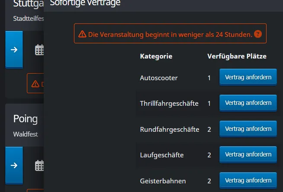The height and width of the screenshot is (192, 283).
Task: Click the Autoscooter category label
Action: click(x=159, y=78)
